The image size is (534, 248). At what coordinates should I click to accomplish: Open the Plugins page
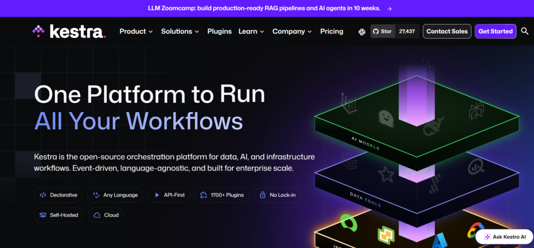(x=220, y=31)
